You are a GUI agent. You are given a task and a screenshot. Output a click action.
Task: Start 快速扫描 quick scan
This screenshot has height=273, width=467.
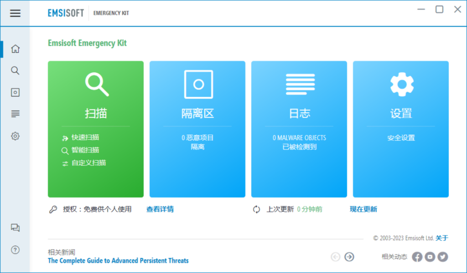(x=85, y=137)
